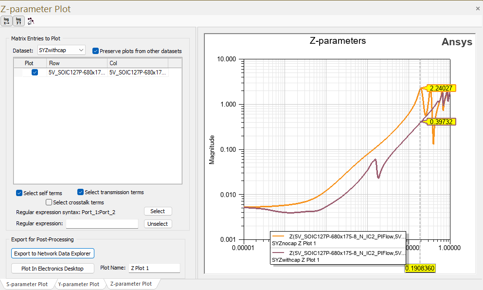Click the data point marker tool icon
This screenshot has height=290, width=483.
(31, 21)
